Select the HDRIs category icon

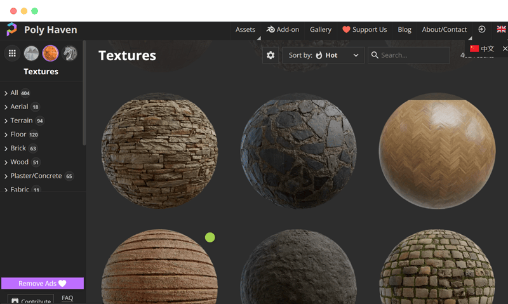[31, 53]
